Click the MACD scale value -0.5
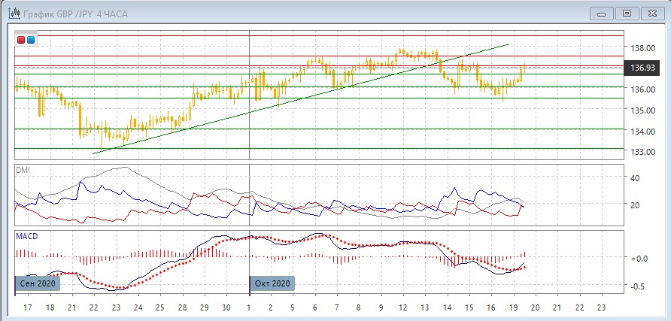Image resolution: width=671 pixels, height=321 pixels. pos(639,286)
